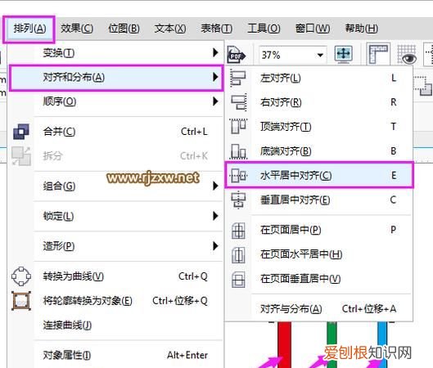
Task: Expand the 锁定(L) submenu
Action: coord(116,216)
